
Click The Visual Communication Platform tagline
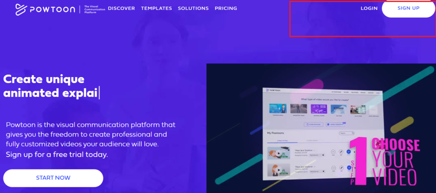click(x=95, y=9)
